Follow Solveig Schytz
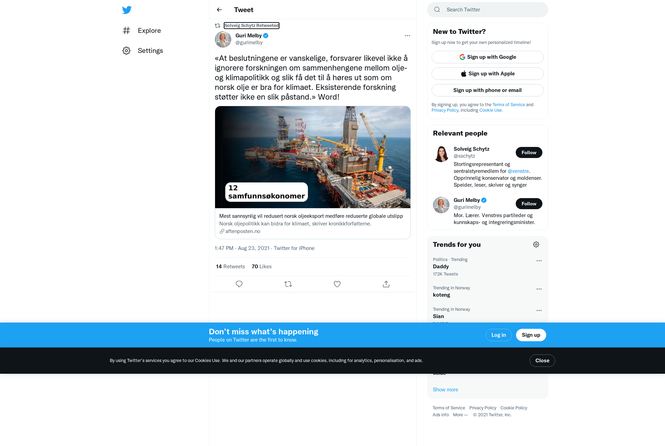This screenshot has height=446, width=665. coord(529,152)
